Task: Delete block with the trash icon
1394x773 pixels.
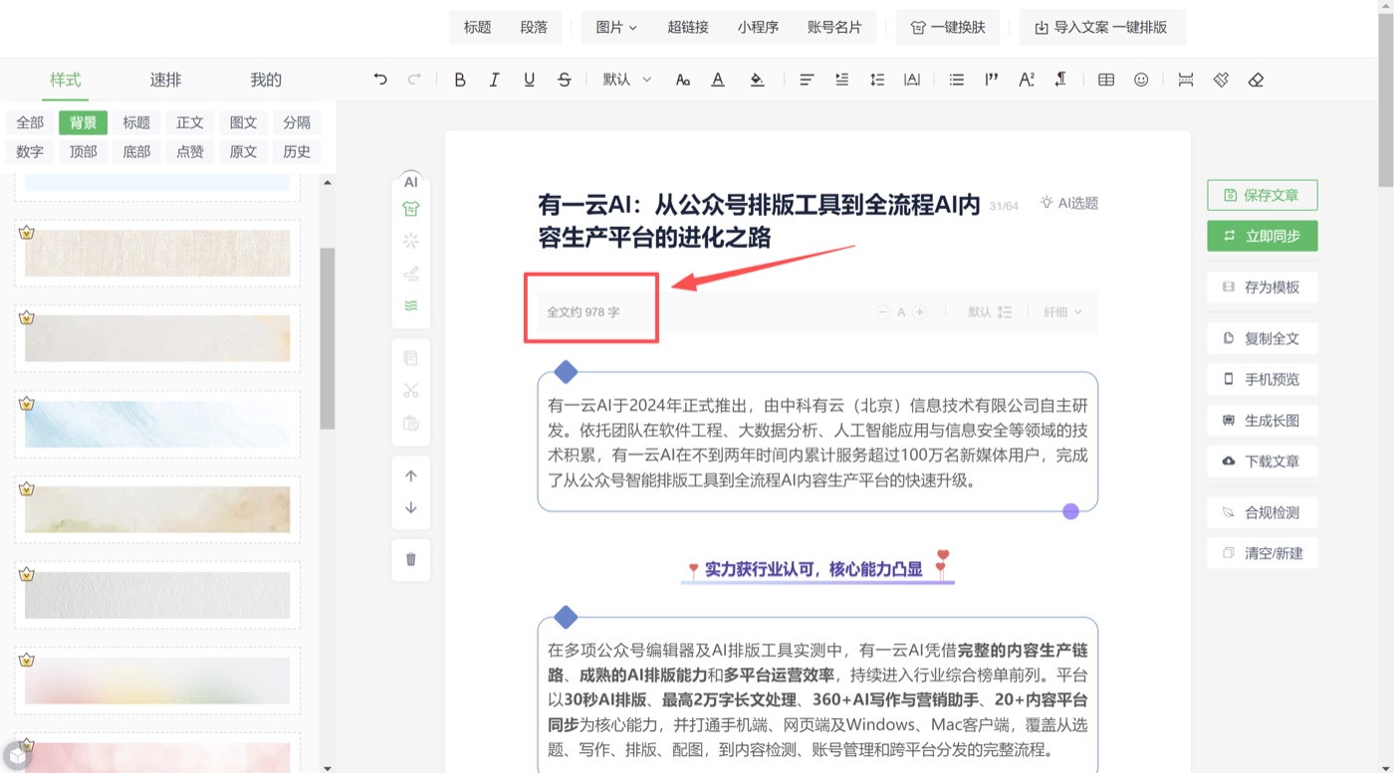Action: point(411,559)
